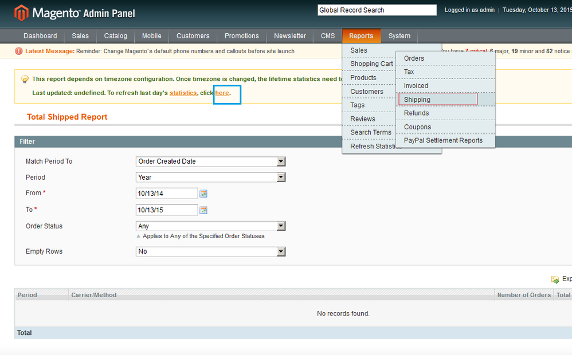Open the Customers top navigation menu
572x355 pixels.
(193, 35)
